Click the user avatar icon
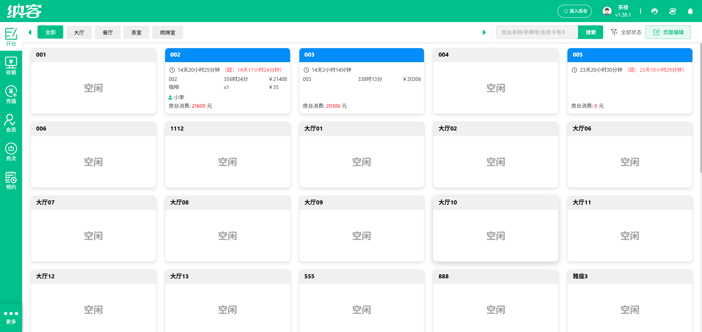 click(x=607, y=11)
